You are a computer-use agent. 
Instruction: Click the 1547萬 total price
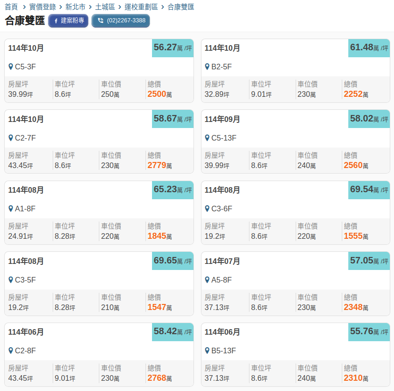[x=159, y=307]
